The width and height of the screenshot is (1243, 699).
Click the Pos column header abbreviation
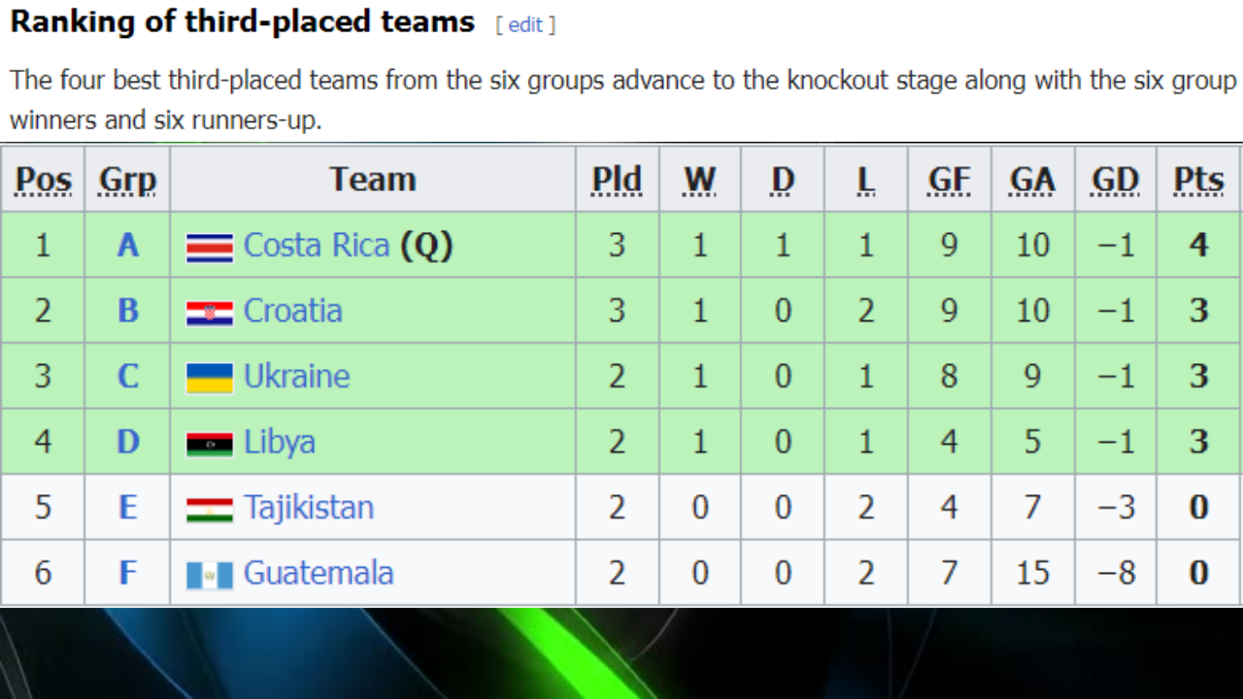pos(44,180)
